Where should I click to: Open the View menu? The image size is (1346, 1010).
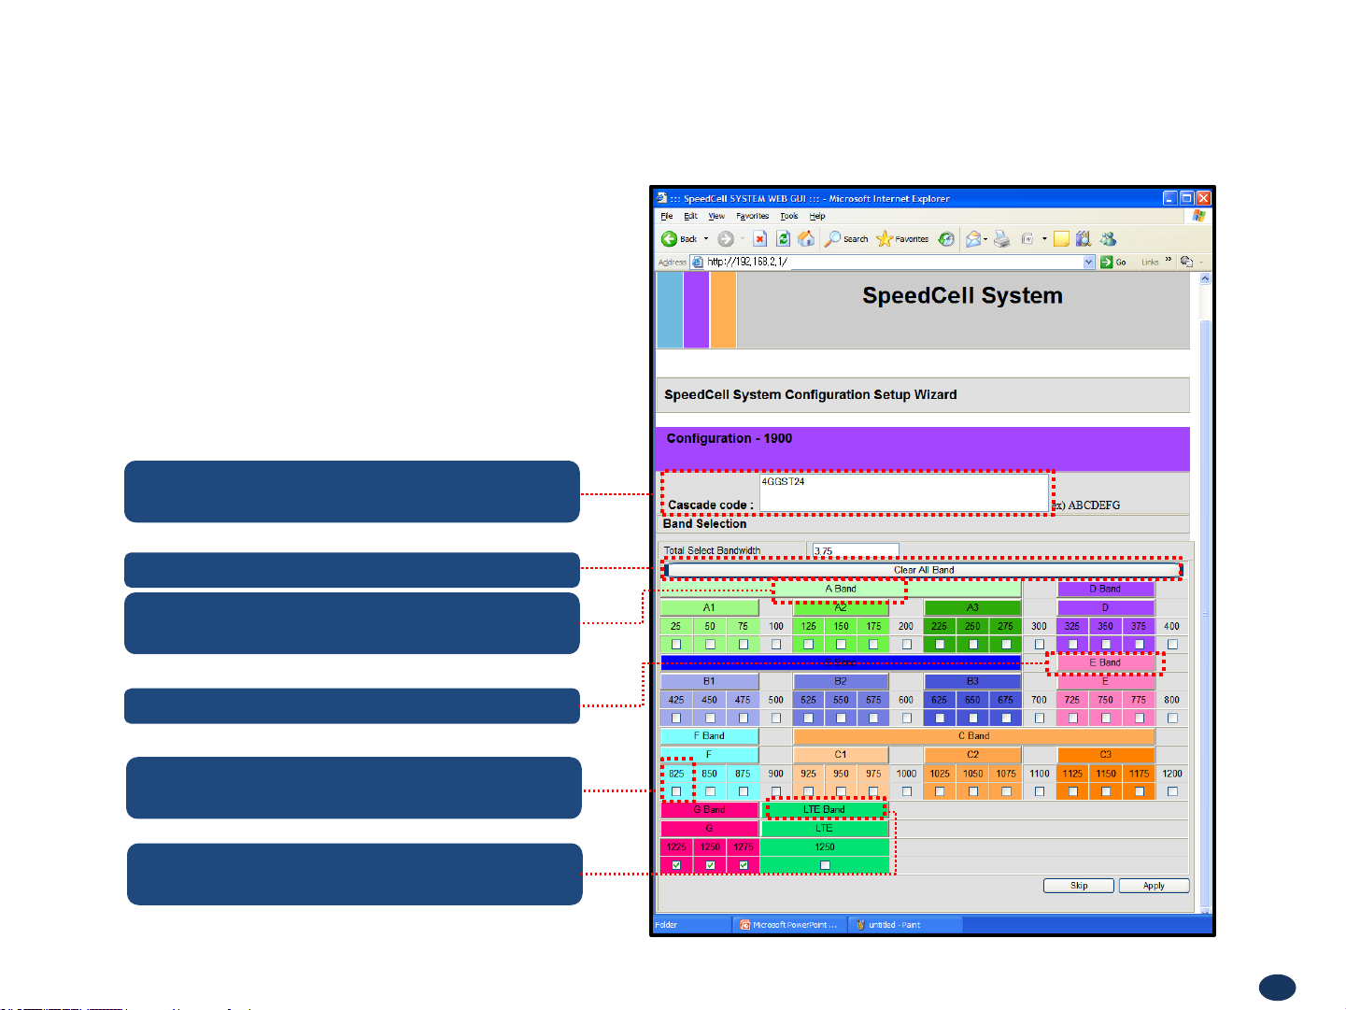point(716,216)
